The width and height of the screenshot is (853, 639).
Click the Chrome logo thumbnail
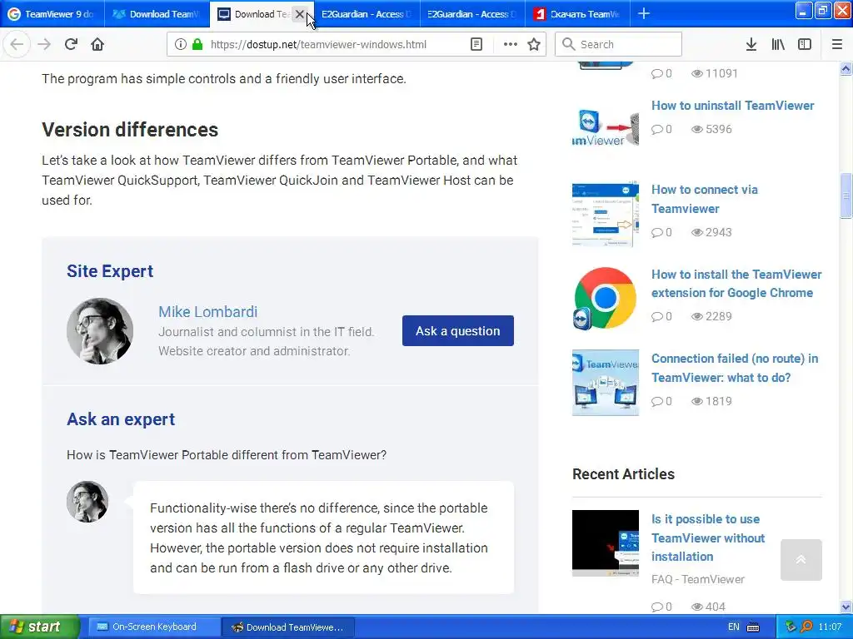[x=606, y=299]
